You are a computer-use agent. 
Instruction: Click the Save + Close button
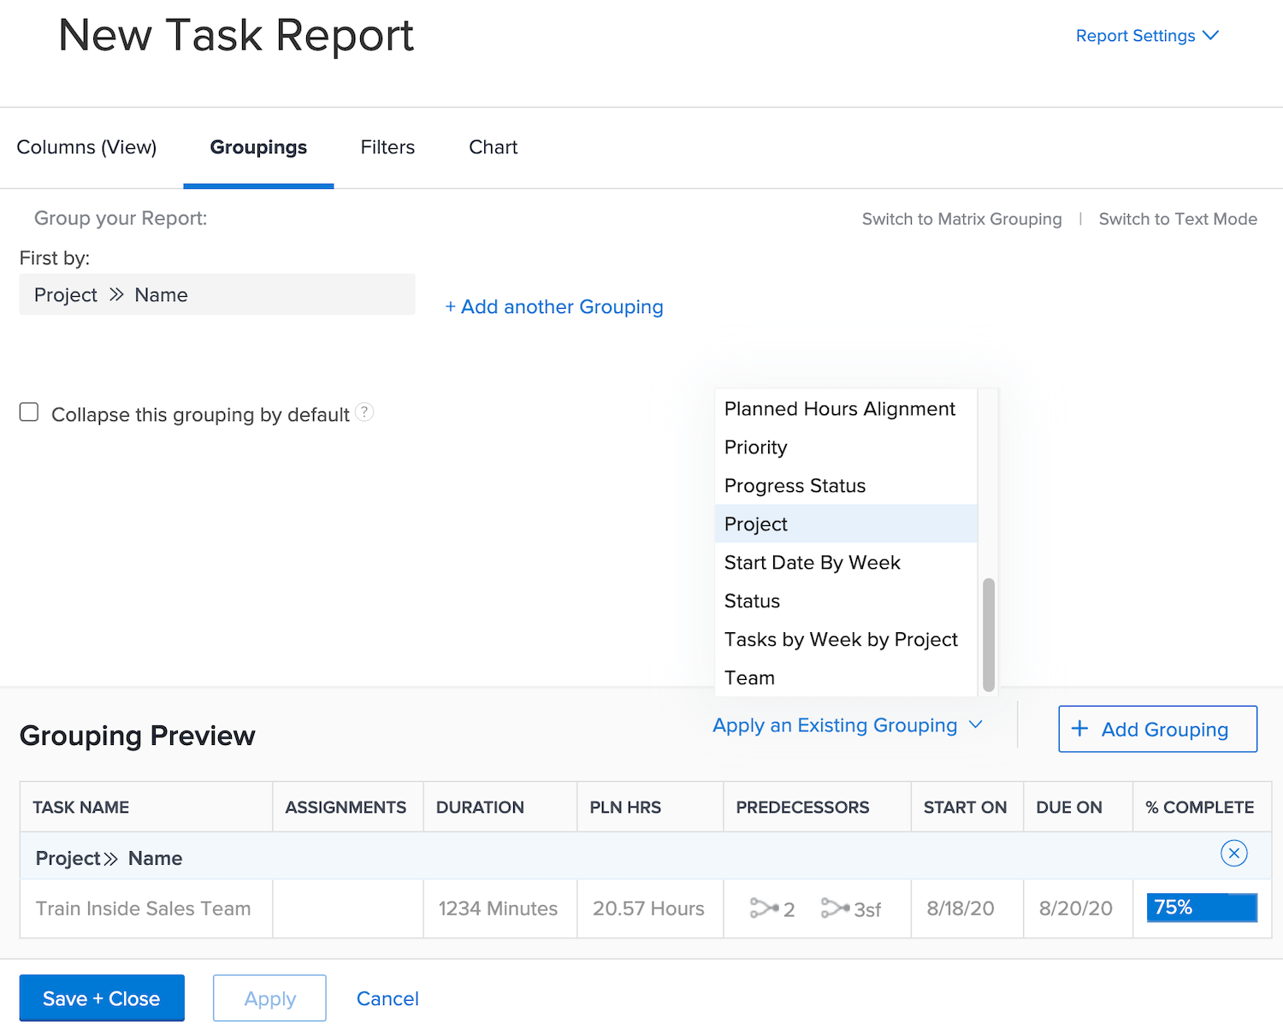click(101, 998)
